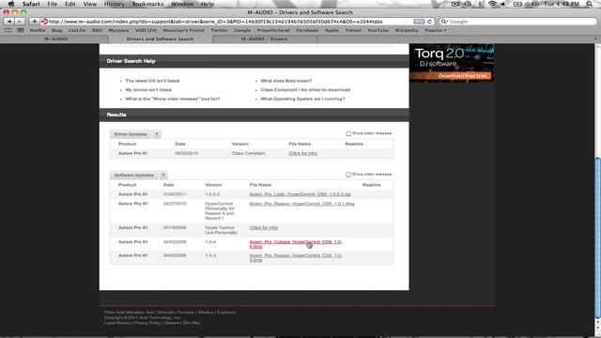The width and height of the screenshot is (601, 338).
Task: Open the File menu
Action: (x=53, y=4)
